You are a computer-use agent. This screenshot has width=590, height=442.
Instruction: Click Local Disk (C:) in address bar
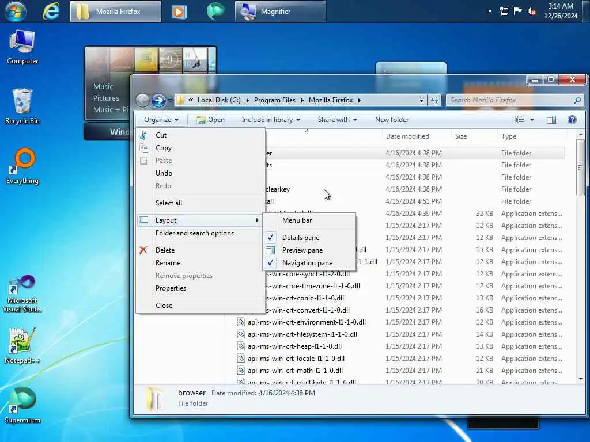pos(219,100)
